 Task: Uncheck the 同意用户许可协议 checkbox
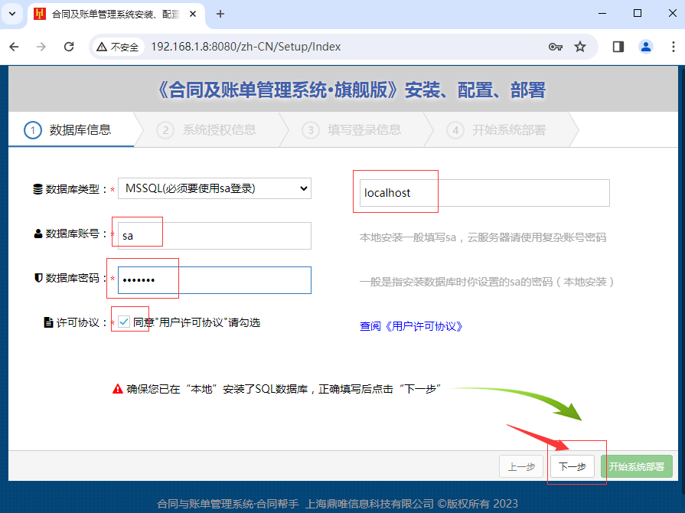pos(124,322)
